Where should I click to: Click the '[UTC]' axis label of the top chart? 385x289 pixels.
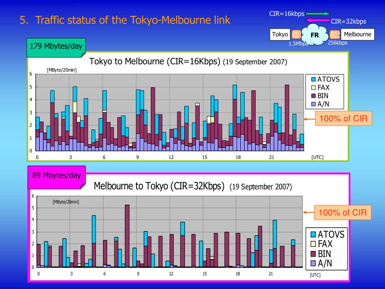[317, 157]
